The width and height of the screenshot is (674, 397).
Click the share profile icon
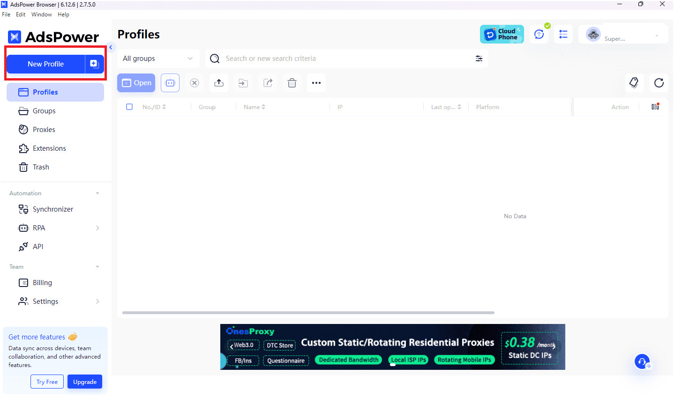point(267,83)
